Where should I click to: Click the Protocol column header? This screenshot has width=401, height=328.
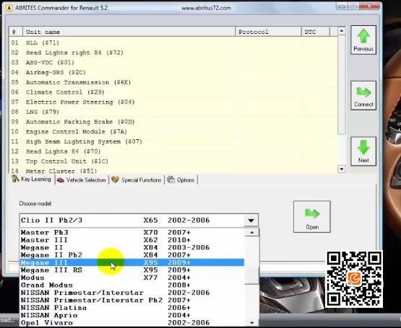268,32
